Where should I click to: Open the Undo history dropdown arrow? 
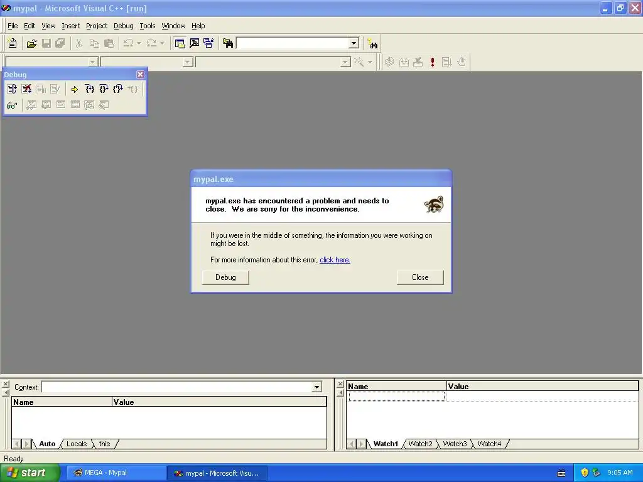coord(139,43)
